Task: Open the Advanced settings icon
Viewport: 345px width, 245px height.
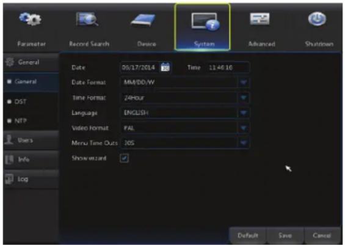Action: click(260, 19)
